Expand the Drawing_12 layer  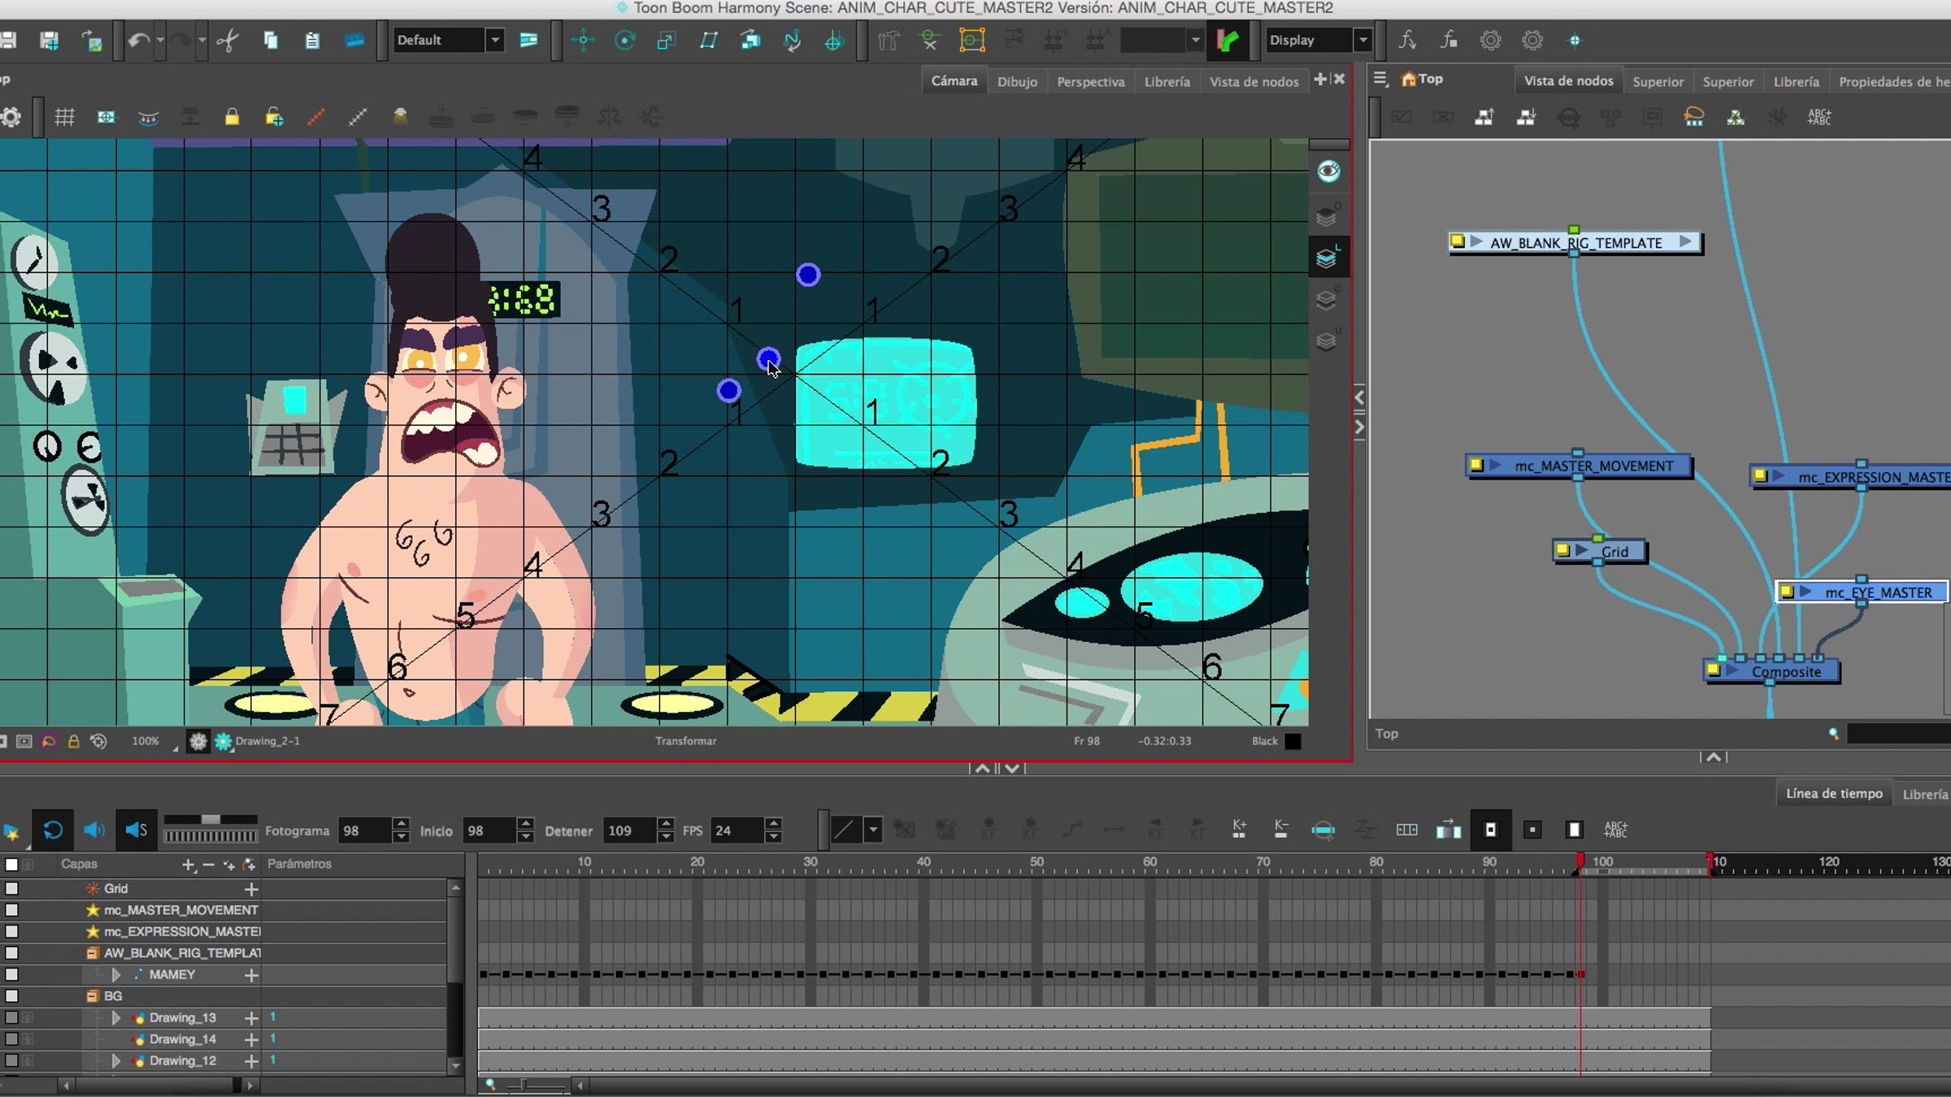tap(115, 1060)
